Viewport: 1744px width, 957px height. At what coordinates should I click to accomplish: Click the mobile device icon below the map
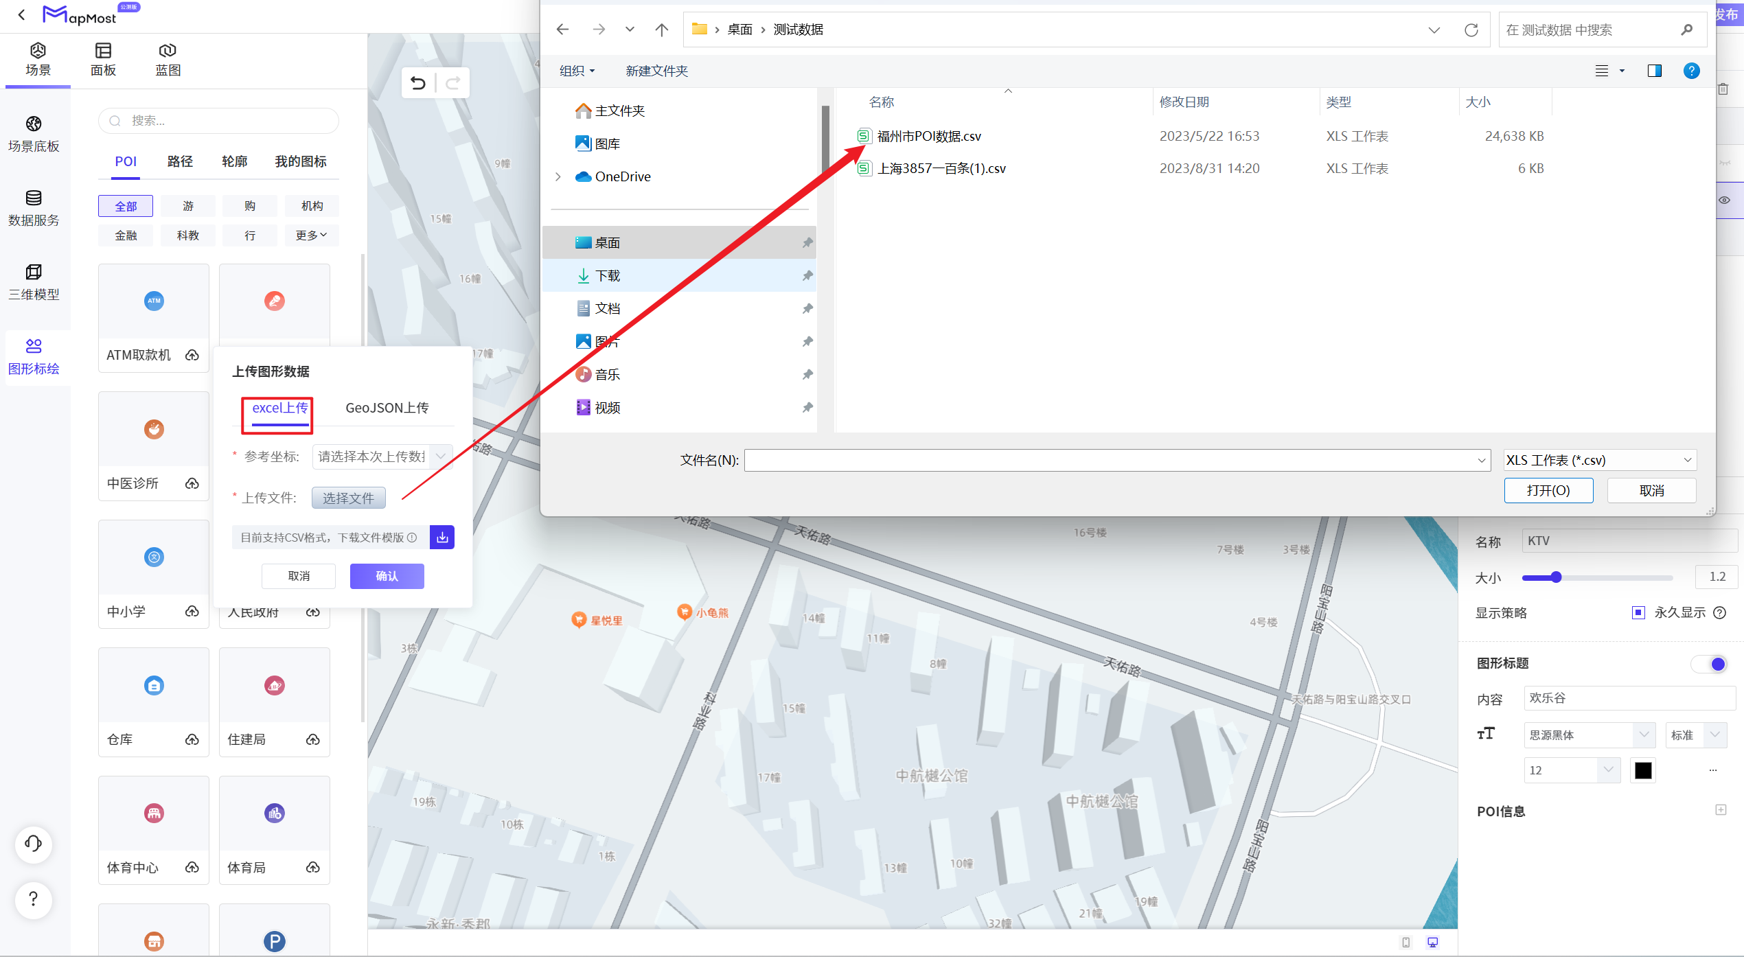[1406, 943]
